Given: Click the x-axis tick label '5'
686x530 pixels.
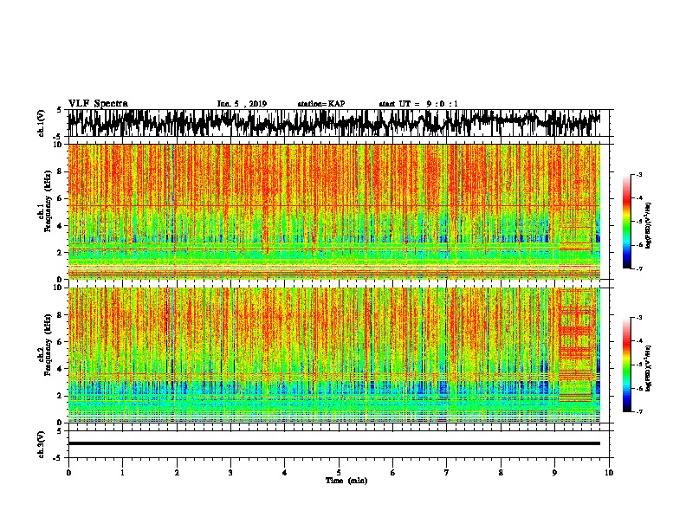Looking at the screenshot, I should [x=339, y=473].
